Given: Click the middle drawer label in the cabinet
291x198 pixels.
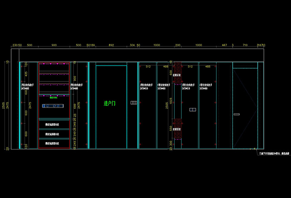Looking at the screenshot, I should (x=52, y=134).
